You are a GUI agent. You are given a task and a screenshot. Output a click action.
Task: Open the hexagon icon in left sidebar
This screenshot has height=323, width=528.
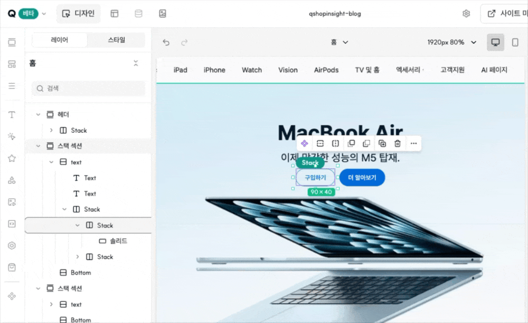12,246
